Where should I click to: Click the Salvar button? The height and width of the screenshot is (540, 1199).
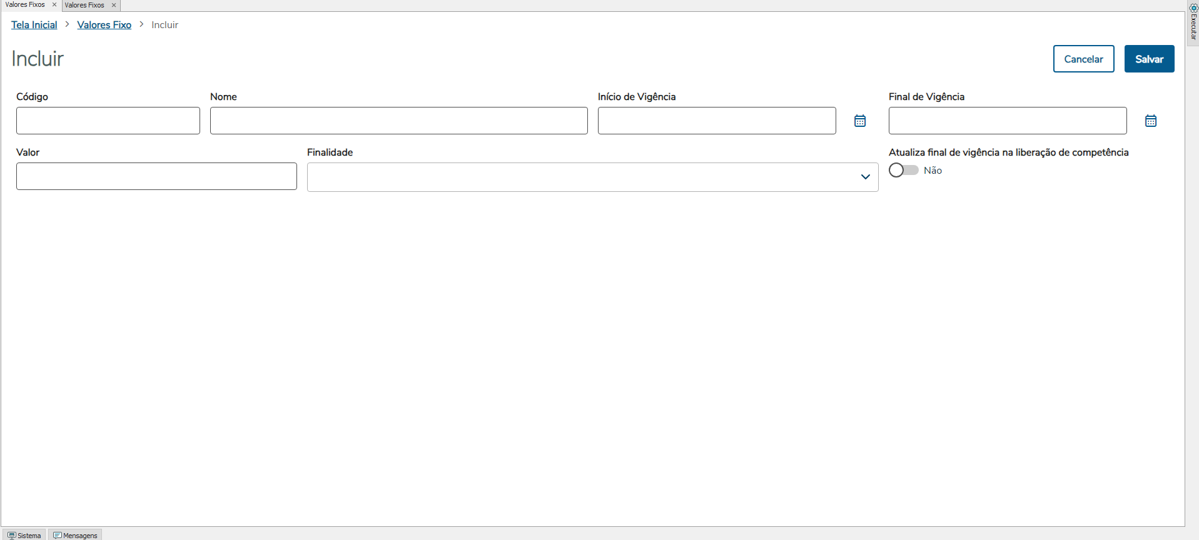1149,59
